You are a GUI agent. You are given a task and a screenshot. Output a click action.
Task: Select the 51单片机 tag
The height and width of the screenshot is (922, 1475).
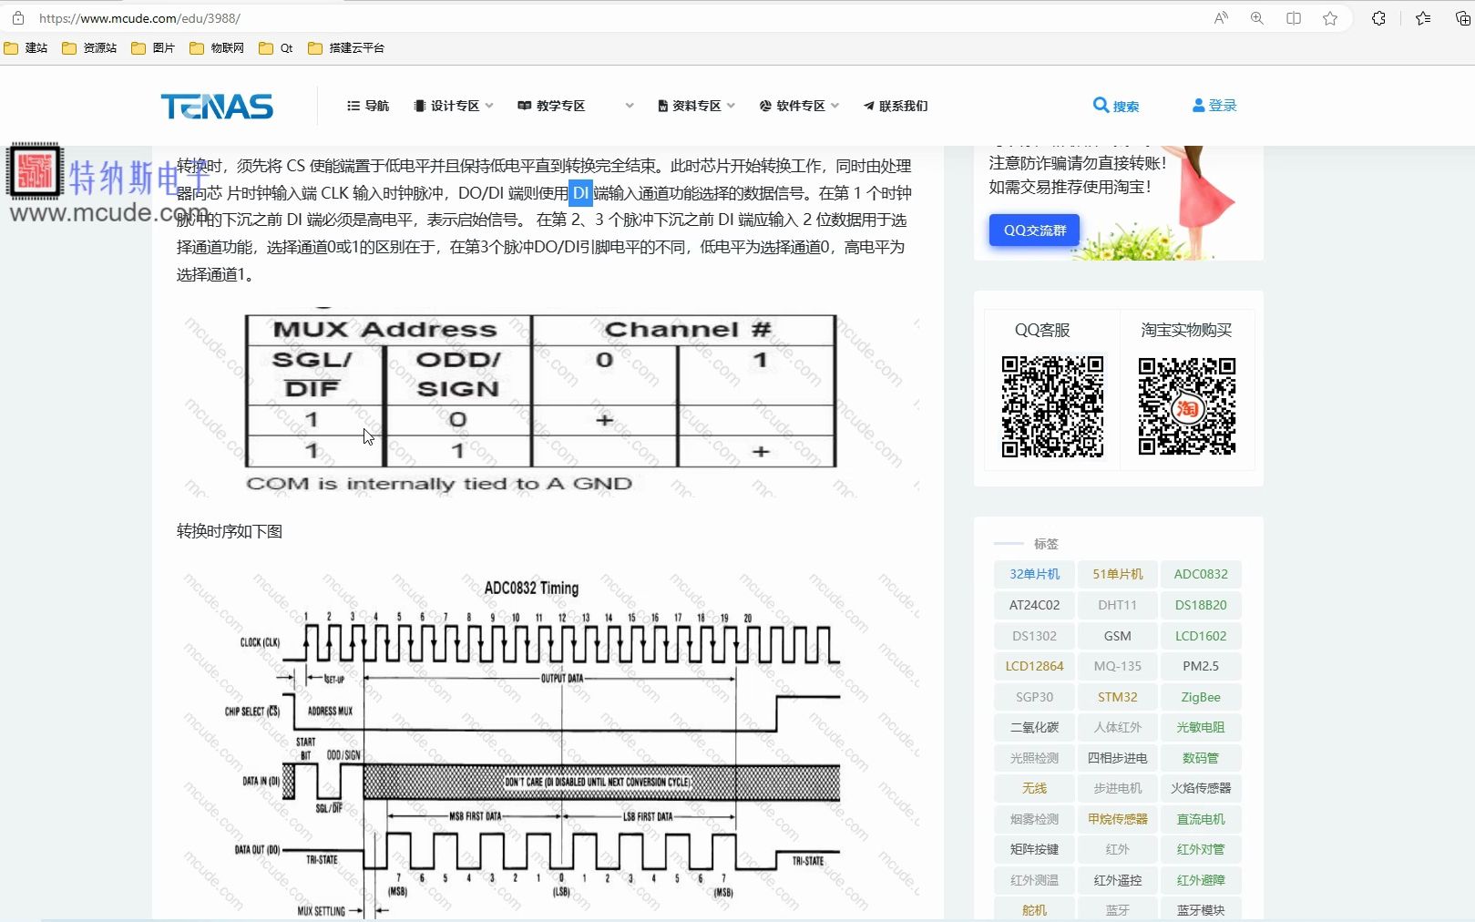1118,574
